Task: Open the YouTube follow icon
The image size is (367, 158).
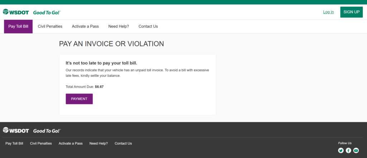Action: tap(356, 150)
